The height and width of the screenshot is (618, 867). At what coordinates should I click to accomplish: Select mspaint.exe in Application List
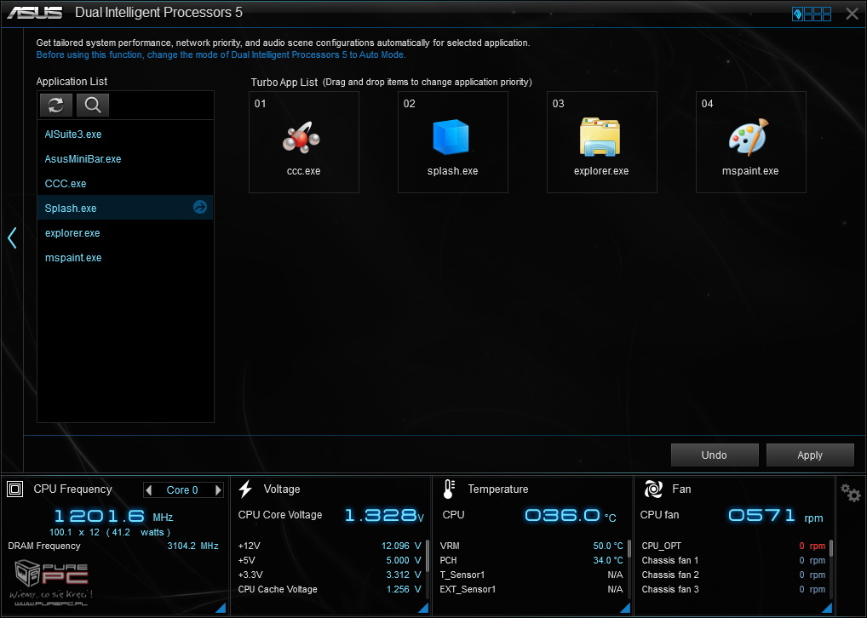coord(125,258)
